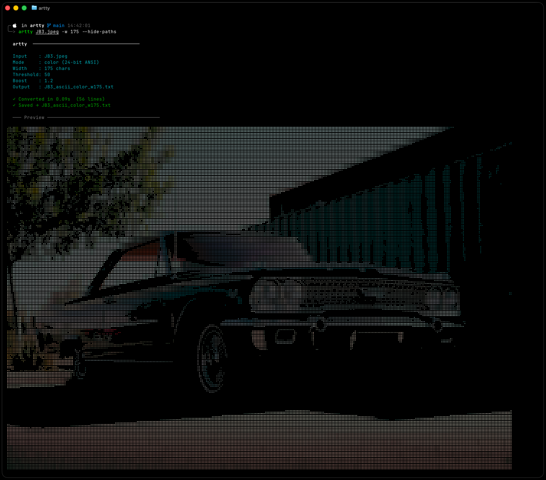Viewport: 546px width, 480px height.
Task: Click the arrow after Saved pointing to the output file
Action: click(37, 105)
